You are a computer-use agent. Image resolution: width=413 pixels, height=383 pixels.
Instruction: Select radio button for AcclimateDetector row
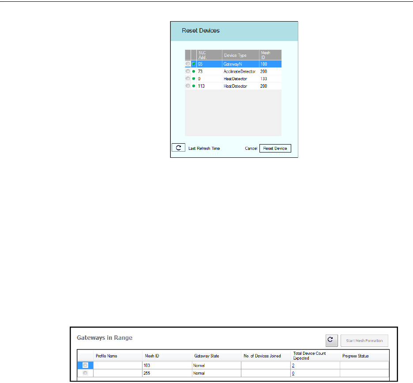click(188, 71)
